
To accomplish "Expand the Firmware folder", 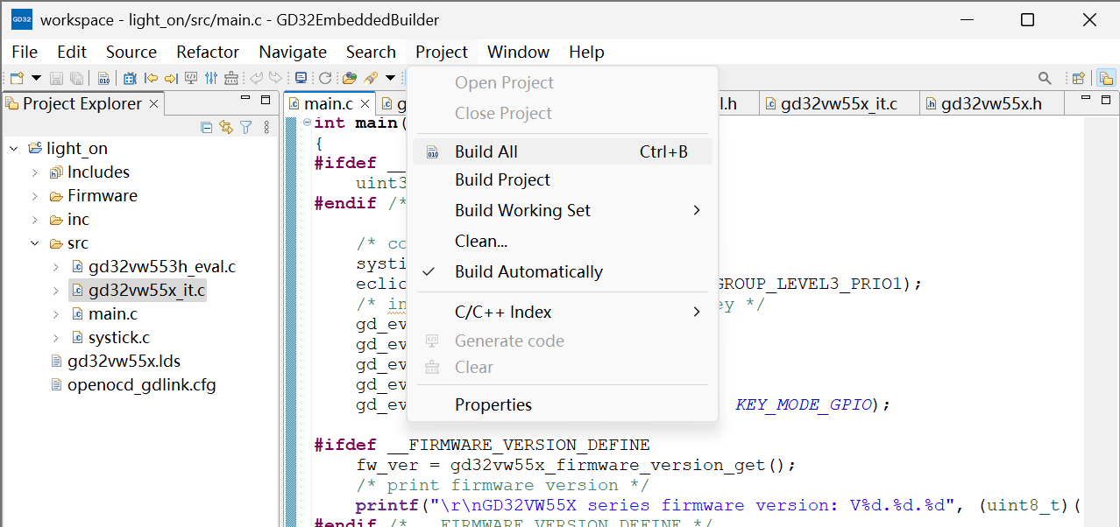I will tap(35, 196).
